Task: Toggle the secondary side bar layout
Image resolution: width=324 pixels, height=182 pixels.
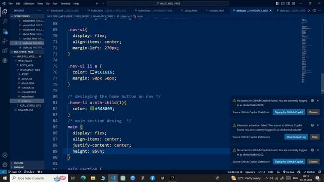Action: tap(288, 4)
